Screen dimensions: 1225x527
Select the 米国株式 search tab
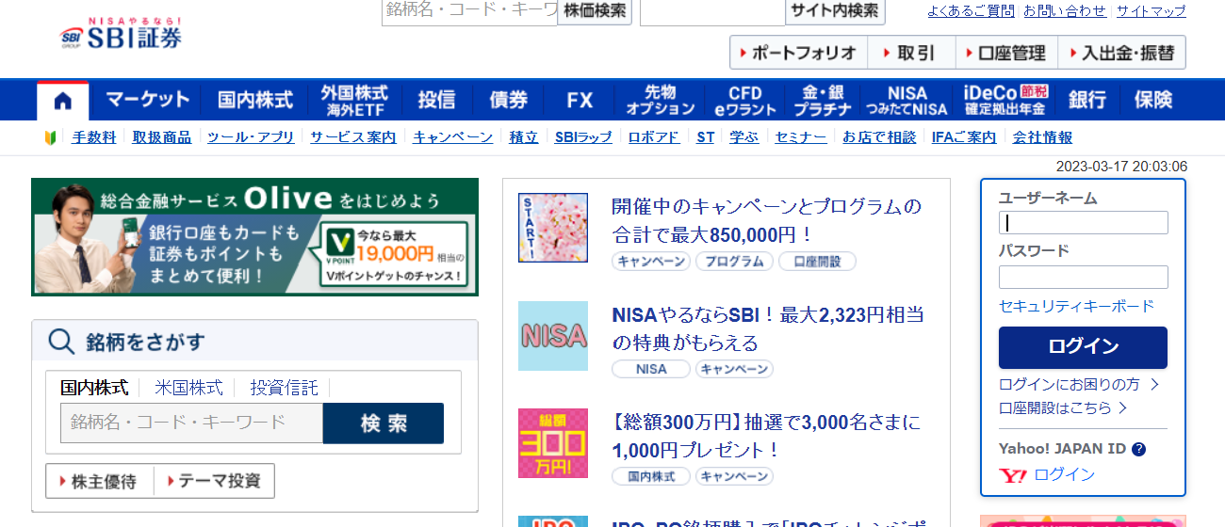(188, 388)
